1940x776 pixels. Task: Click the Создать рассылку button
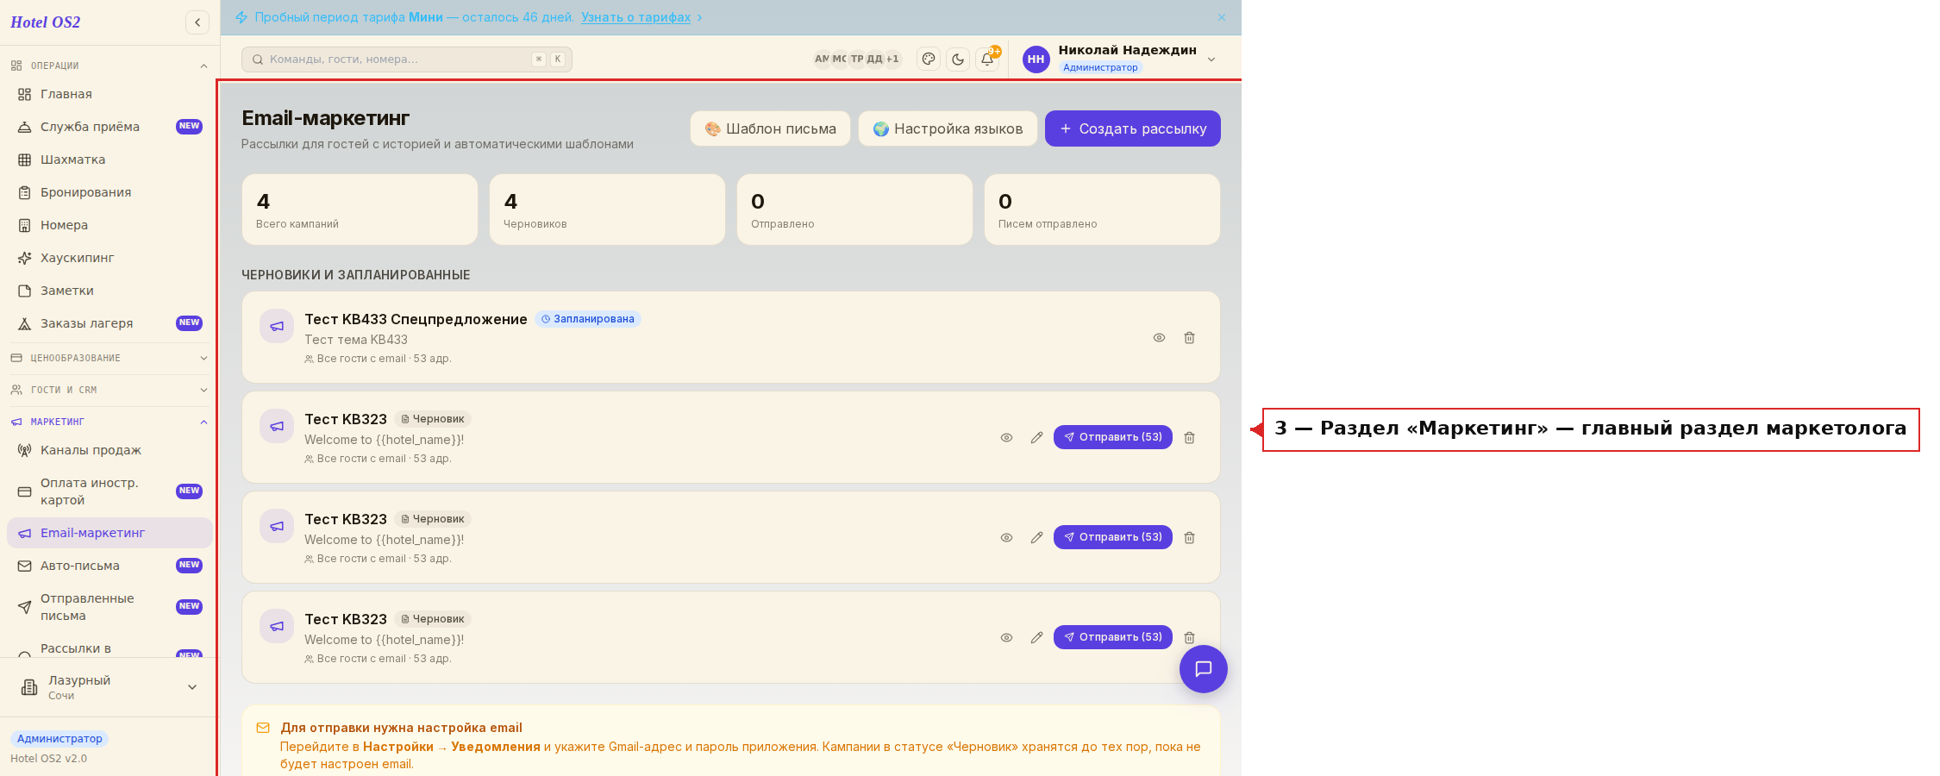(x=1133, y=128)
